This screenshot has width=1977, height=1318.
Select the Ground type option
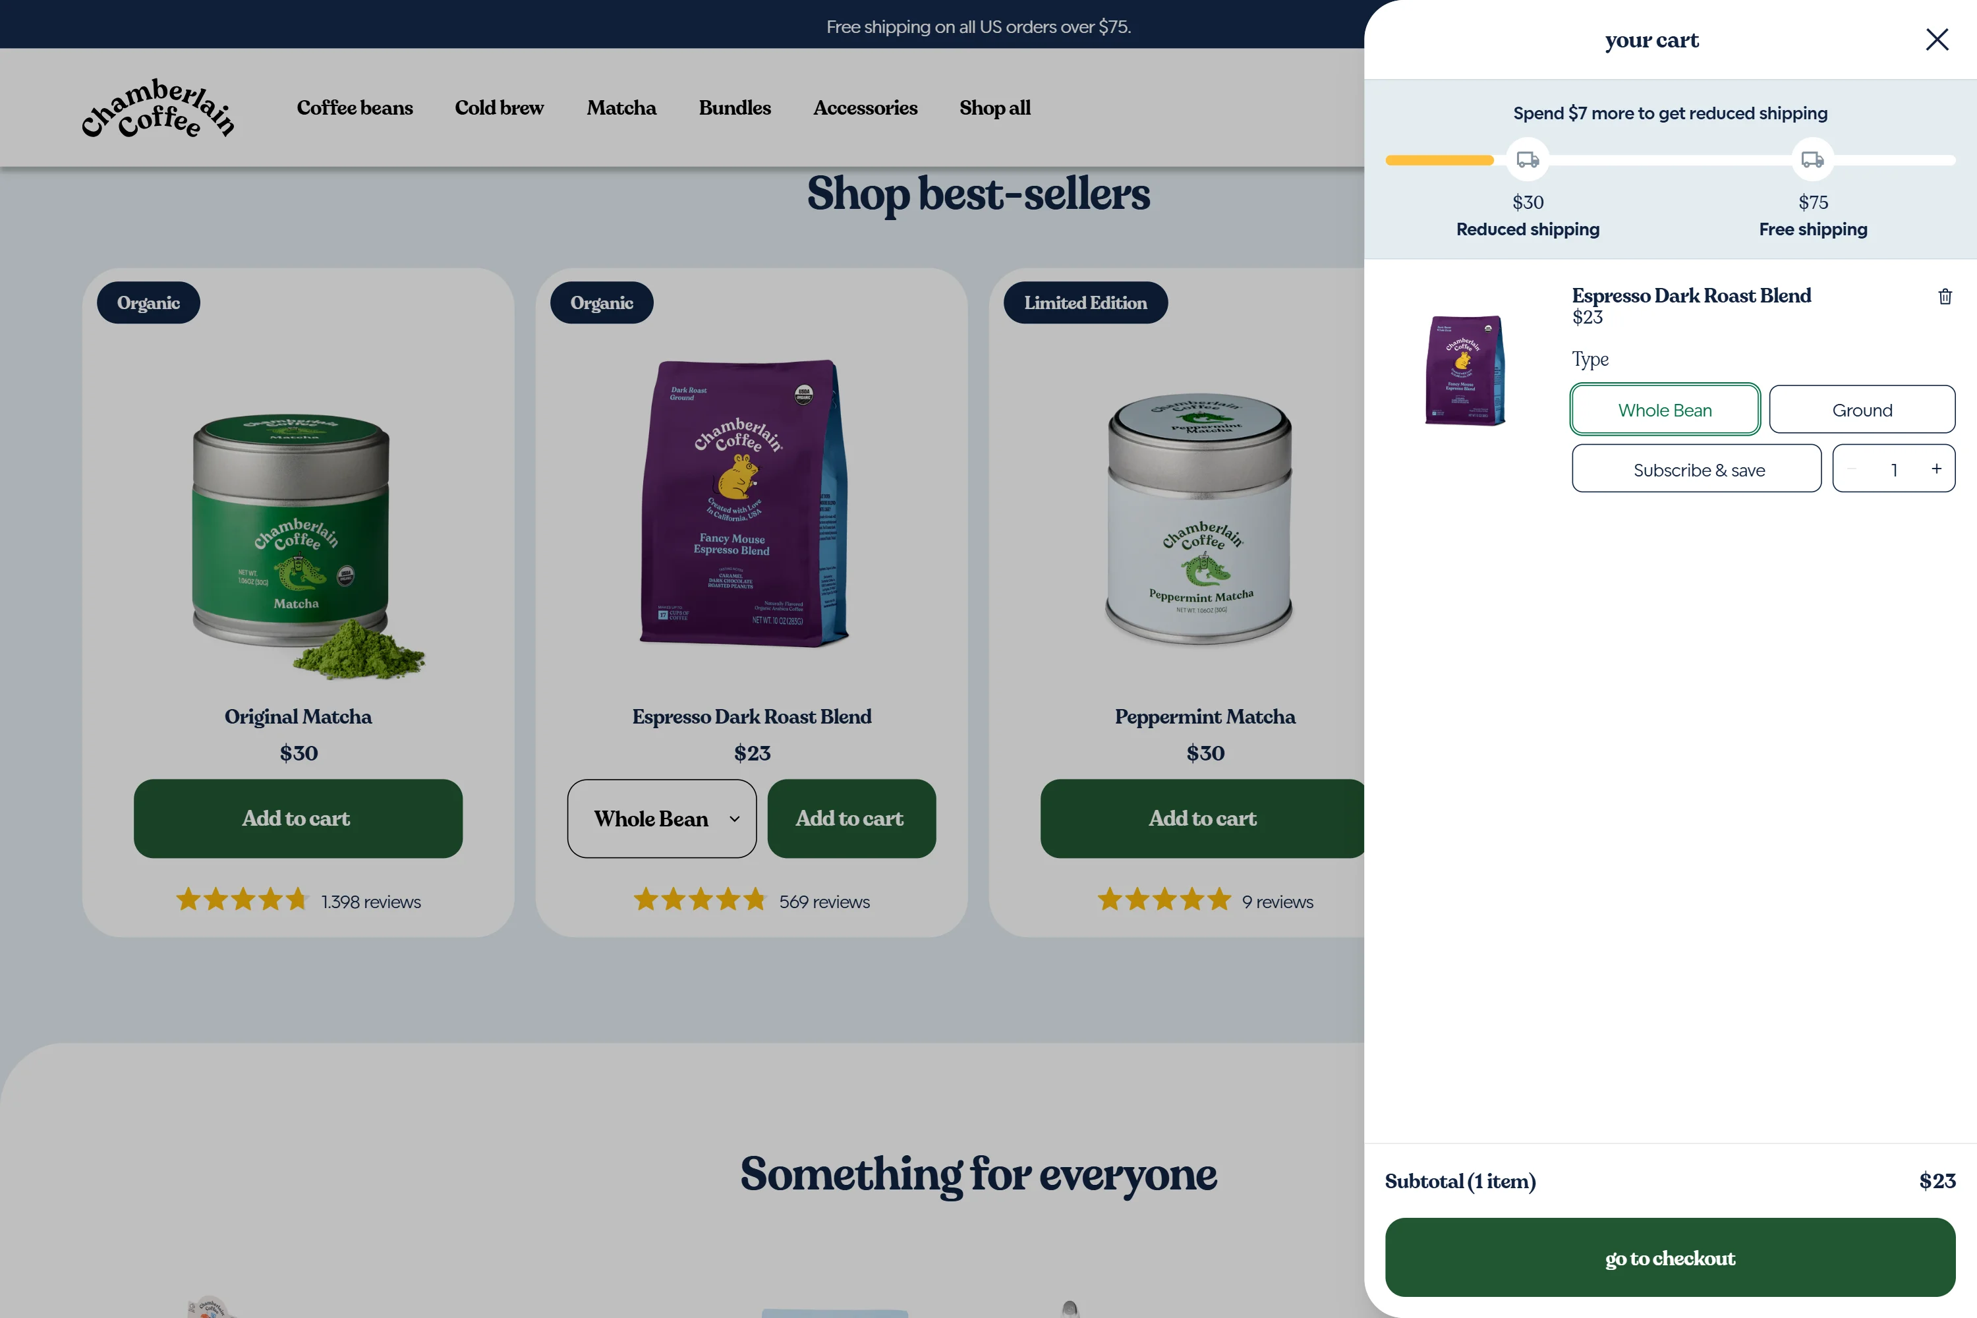1862,410
